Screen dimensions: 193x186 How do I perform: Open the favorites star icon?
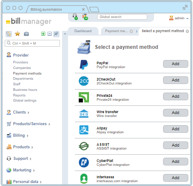[x=18, y=34]
